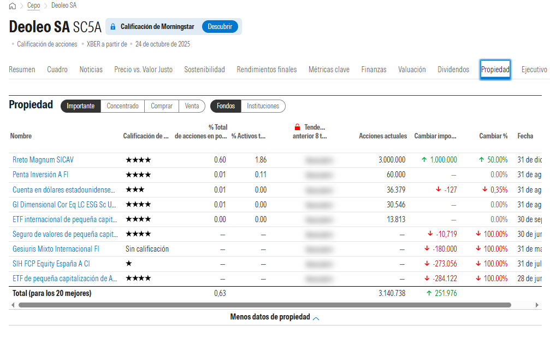Open SIH FCP Equity España A Cl link

pyautogui.click(x=51, y=264)
